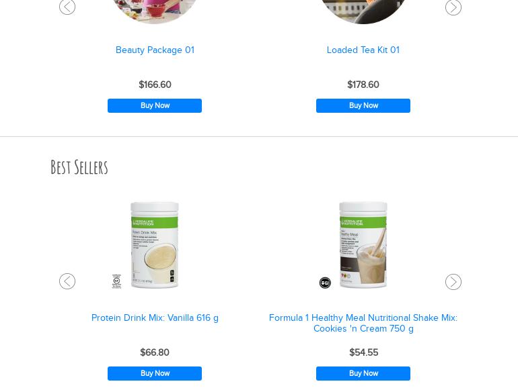Click gluten-free certification badge beside vanilla canister

point(116,281)
